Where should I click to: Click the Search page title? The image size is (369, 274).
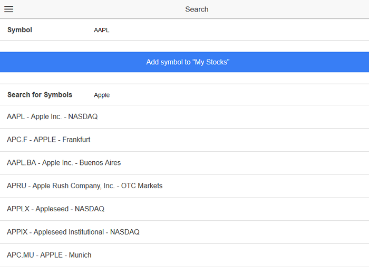(x=197, y=9)
